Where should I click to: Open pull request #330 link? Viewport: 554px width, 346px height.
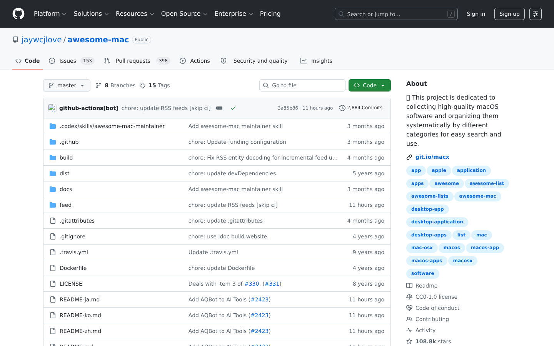click(x=252, y=284)
